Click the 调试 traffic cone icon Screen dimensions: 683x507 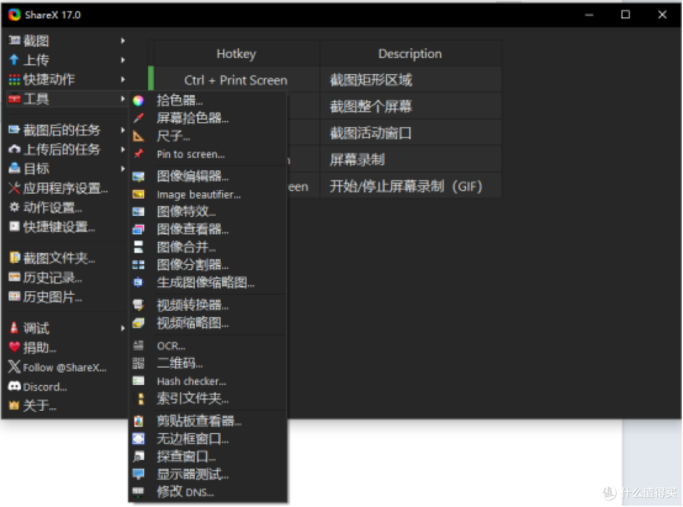pos(14,328)
